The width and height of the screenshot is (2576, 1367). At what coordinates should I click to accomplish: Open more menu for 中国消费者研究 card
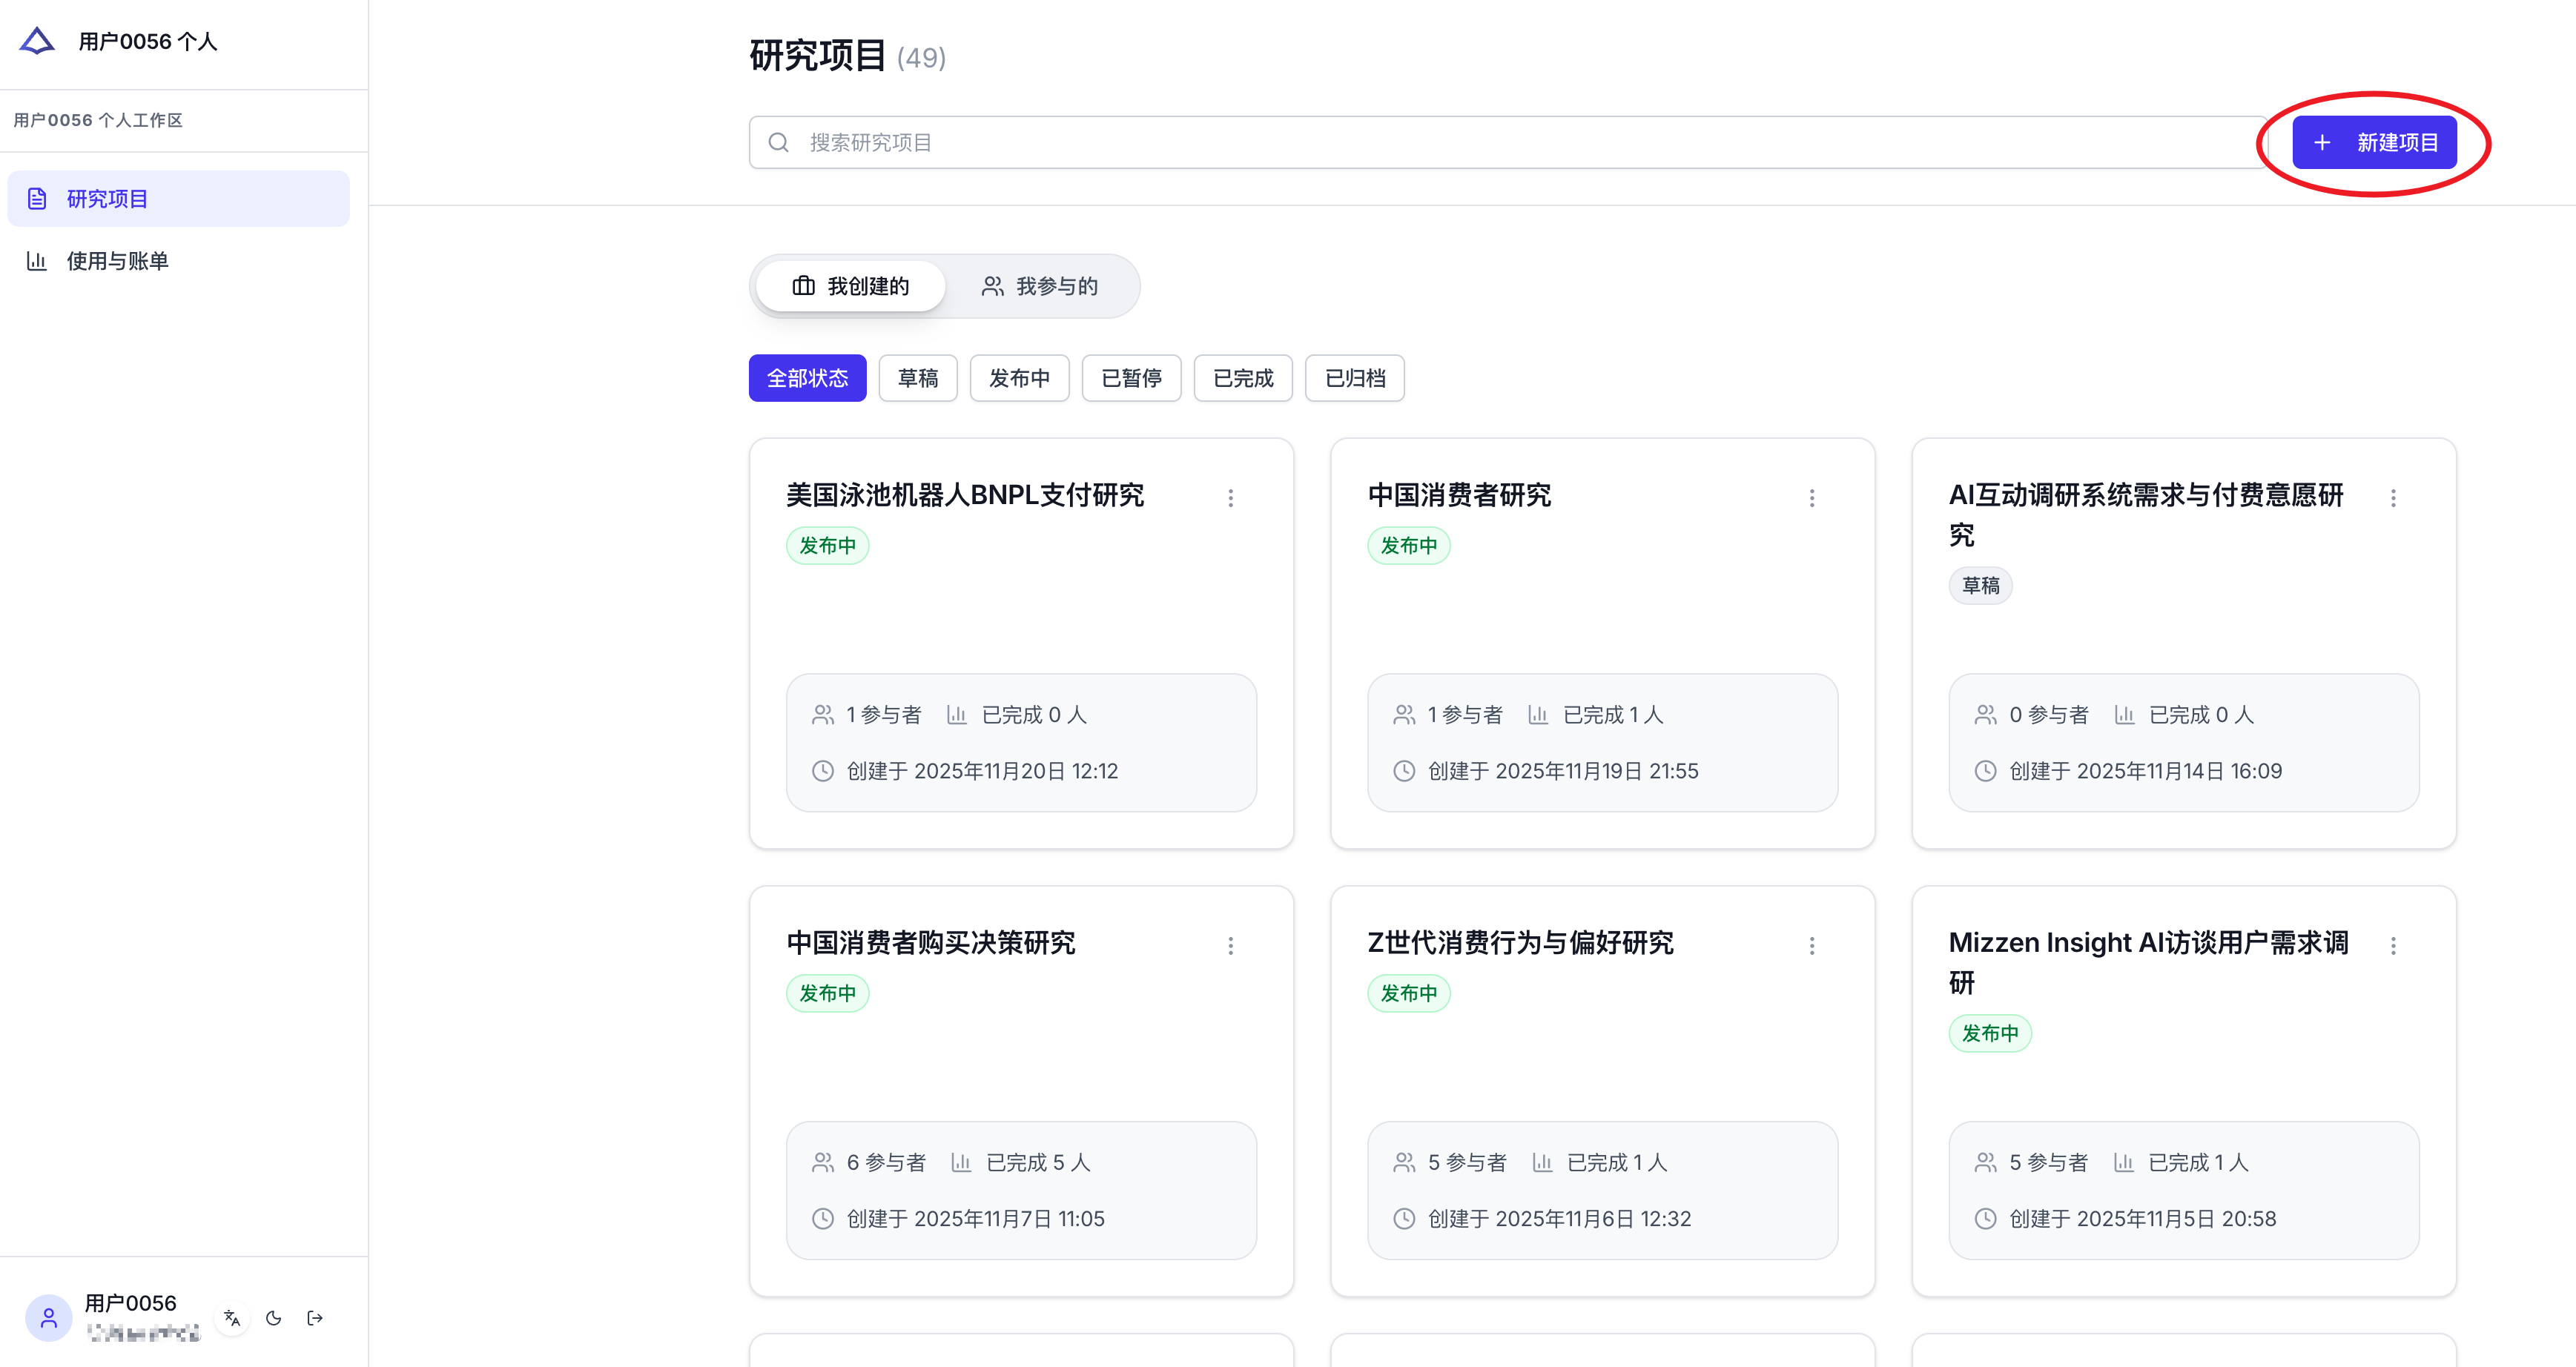tap(1811, 497)
